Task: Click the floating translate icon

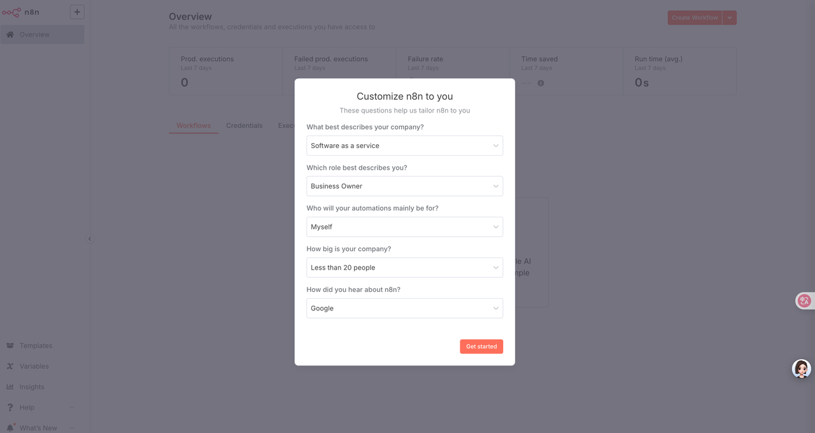Action: (x=805, y=301)
